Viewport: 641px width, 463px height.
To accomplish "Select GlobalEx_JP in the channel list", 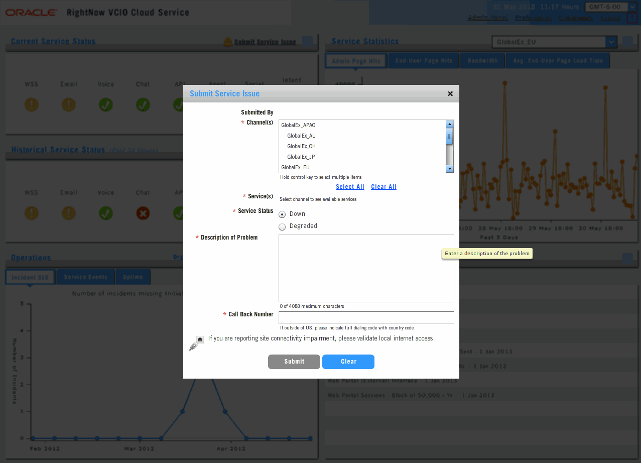I will pos(362,157).
